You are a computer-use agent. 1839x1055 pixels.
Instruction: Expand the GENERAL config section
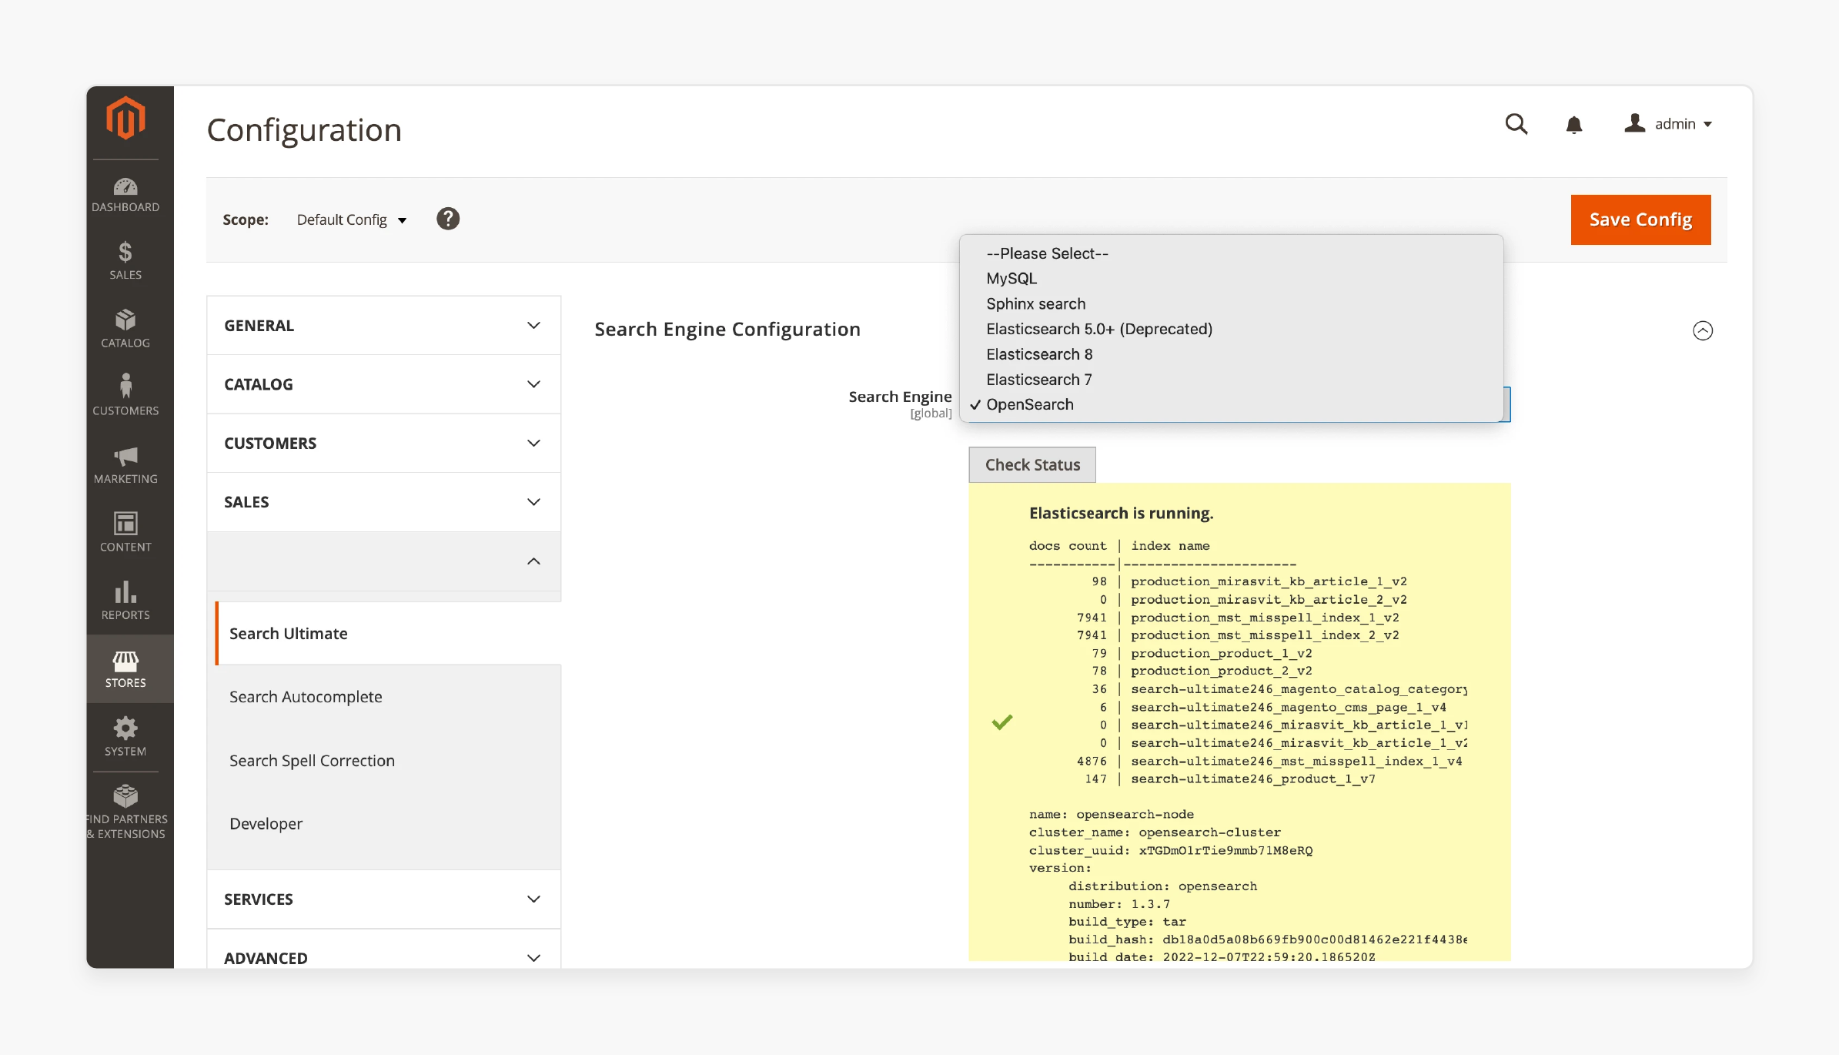click(x=383, y=325)
